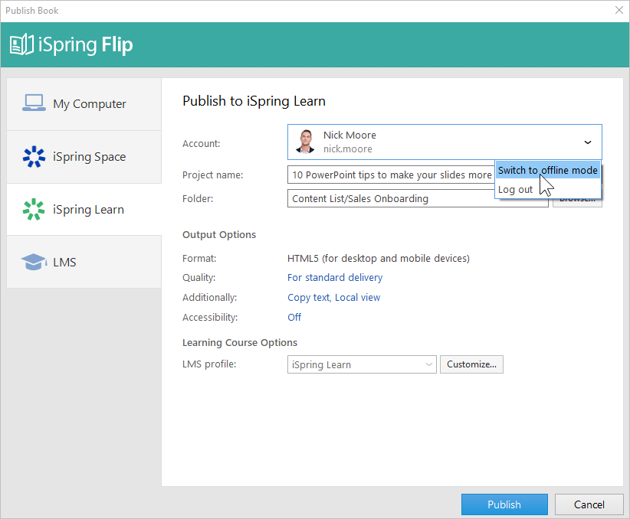Click the iSpring Space blue logo icon
This screenshot has height=519, width=630.
[34, 157]
